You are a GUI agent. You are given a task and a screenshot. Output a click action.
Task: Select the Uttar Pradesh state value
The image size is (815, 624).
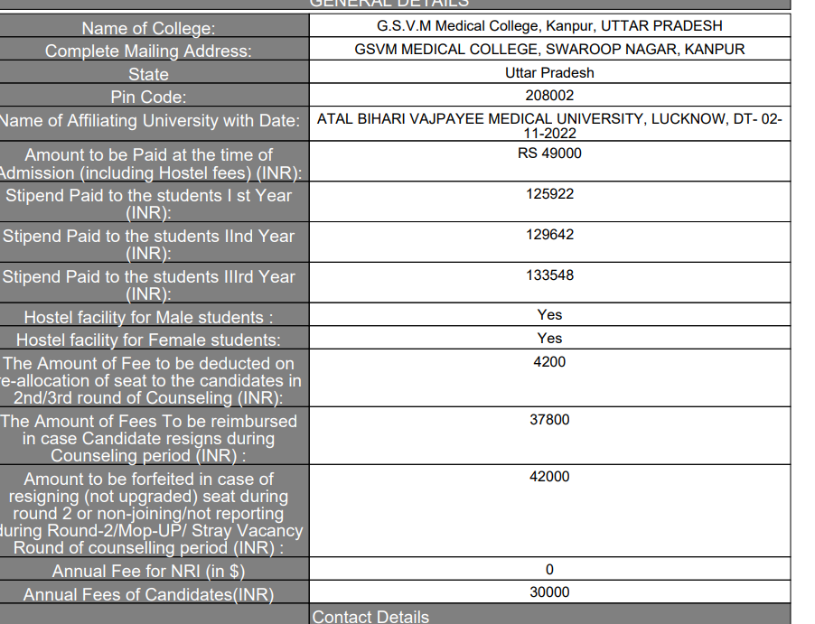coord(549,72)
